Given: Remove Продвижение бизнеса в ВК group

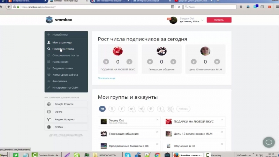Looking at the screenshot, I should [157, 144].
